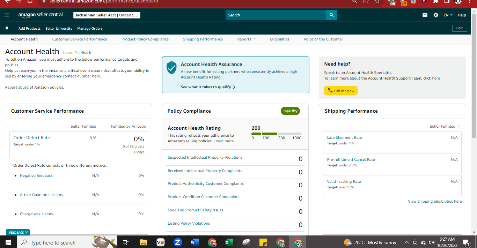Viewport: 477px width, 248px height.
Task: Open the messages envelope icon
Action: click(425, 15)
